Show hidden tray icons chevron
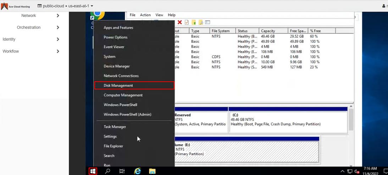The image size is (388, 175). (342, 171)
